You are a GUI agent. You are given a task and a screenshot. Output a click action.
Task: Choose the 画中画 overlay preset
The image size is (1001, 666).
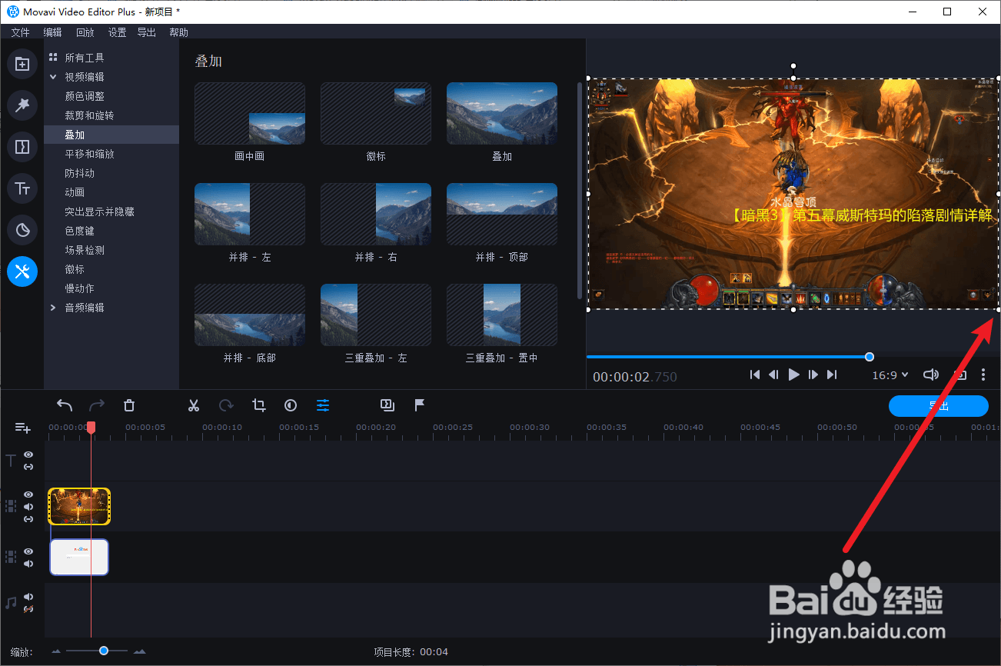pos(250,114)
